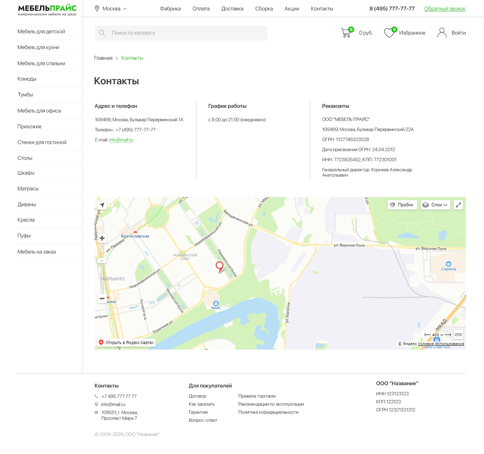This screenshot has height=454, width=484.
Task: Click footer address 109551, г. Москва
Action: click(119, 415)
